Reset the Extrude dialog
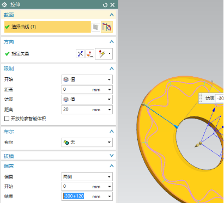Image resolution: width=224 pixels, height=203 pixels. [105, 5]
